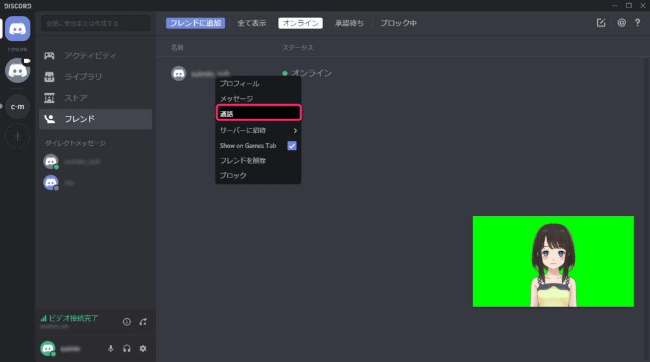The height and width of the screenshot is (362, 650).
Task: Deafen with headphones icon
Action: (x=127, y=349)
